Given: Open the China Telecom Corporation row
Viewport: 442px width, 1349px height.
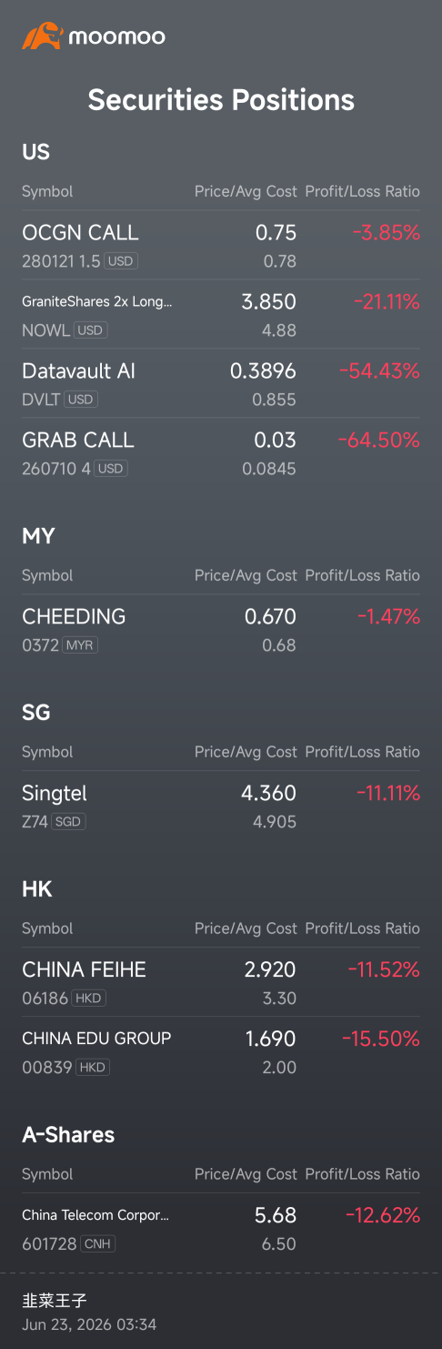Looking at the screenshot, I should [x=221, y=1229].
